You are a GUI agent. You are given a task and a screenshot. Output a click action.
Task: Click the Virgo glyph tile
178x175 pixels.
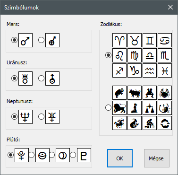[x=135, y=55]
